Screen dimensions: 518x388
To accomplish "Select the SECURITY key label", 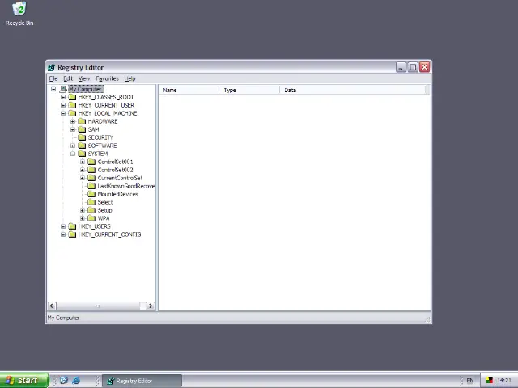I will click(100, 137).
